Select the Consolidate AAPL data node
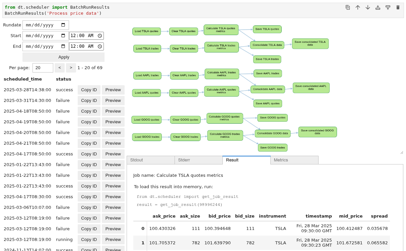406x251 pixels. pyautogui.click(x=268, y=90)
